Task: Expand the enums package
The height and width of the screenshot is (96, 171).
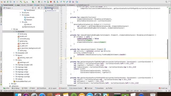Action: [20, 13]
